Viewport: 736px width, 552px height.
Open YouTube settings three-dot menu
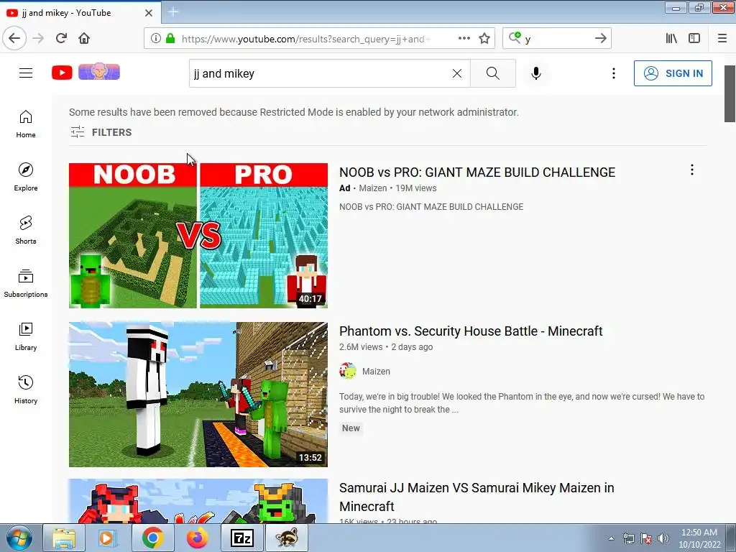(x=614, y=73)
